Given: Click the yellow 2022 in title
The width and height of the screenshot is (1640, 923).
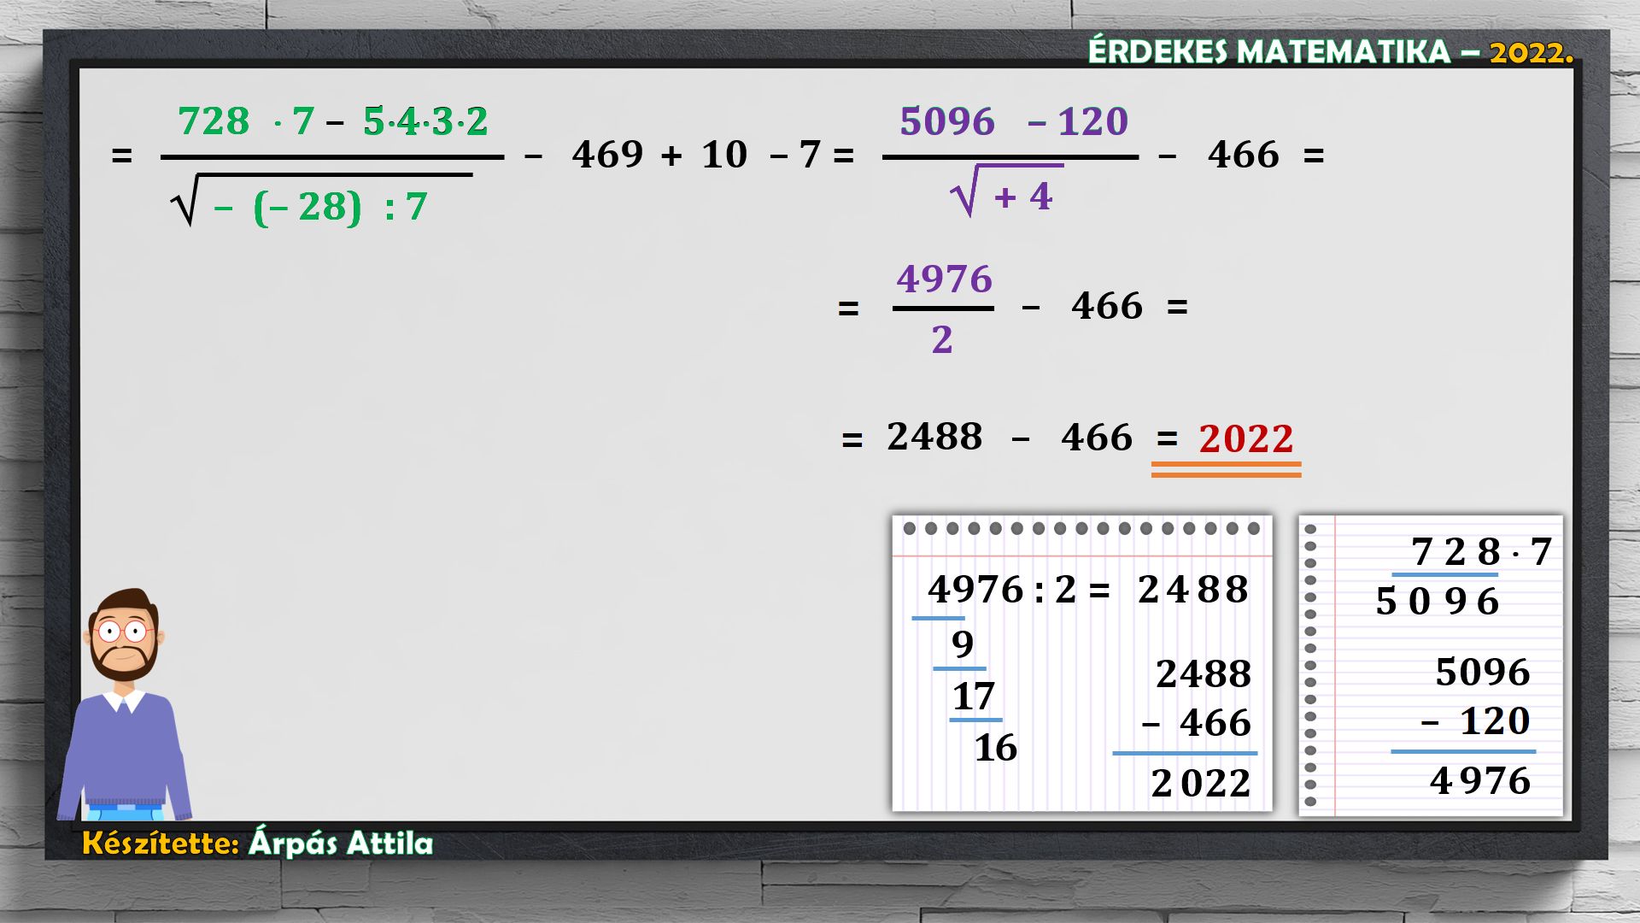Looking at the screenshot, I should [1531, 53].
